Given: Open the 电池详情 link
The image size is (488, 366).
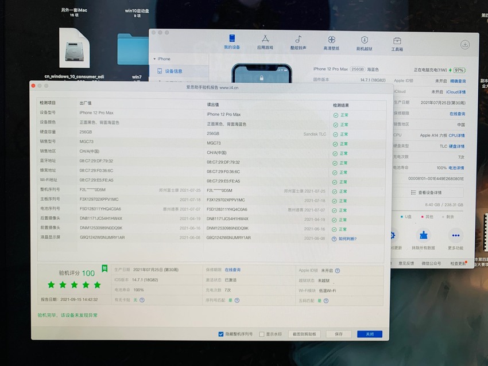Looking at the screenshot, I should tap(456, 168).
